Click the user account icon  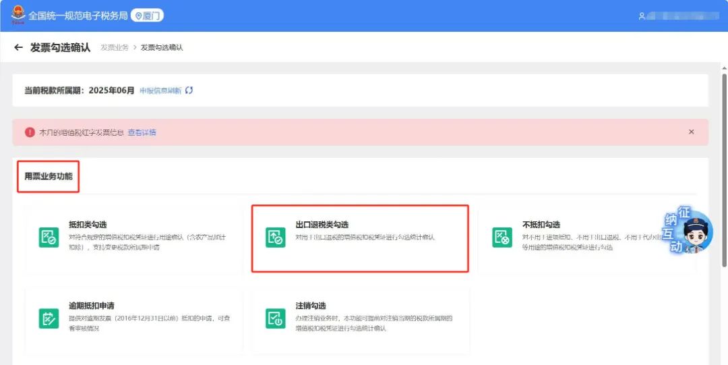click(642, 16)
